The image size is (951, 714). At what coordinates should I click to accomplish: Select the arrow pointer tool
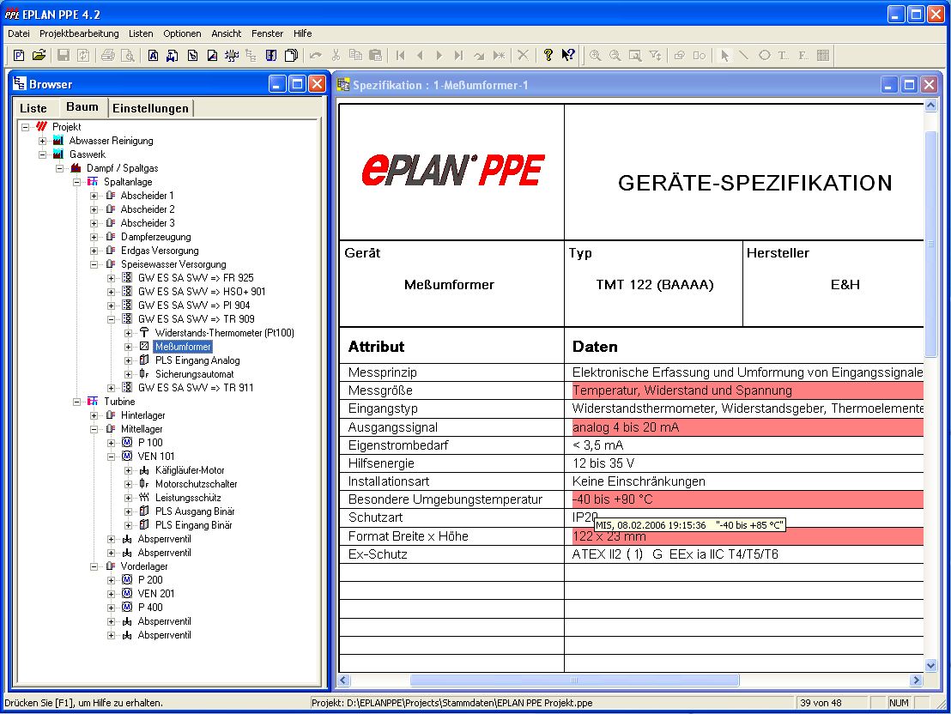tap(724, 56)
